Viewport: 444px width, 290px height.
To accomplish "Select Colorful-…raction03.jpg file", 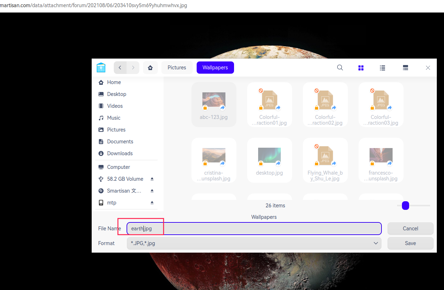I will tap(381, 105).
